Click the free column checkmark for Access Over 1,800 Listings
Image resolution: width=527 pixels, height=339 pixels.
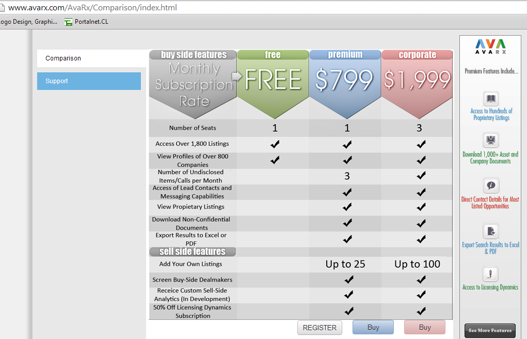(275, 144)
